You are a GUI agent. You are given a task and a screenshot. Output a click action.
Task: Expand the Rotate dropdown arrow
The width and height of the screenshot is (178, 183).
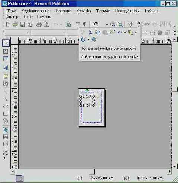[x=88, y=40]
